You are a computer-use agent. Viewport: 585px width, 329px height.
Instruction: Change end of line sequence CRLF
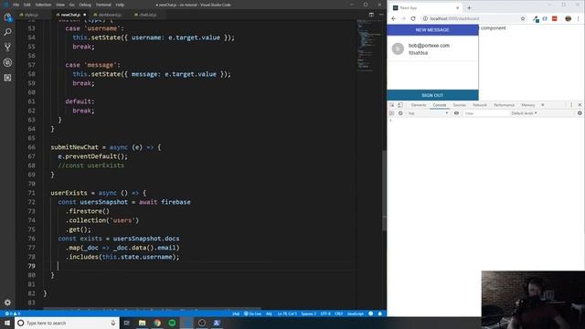338,313
